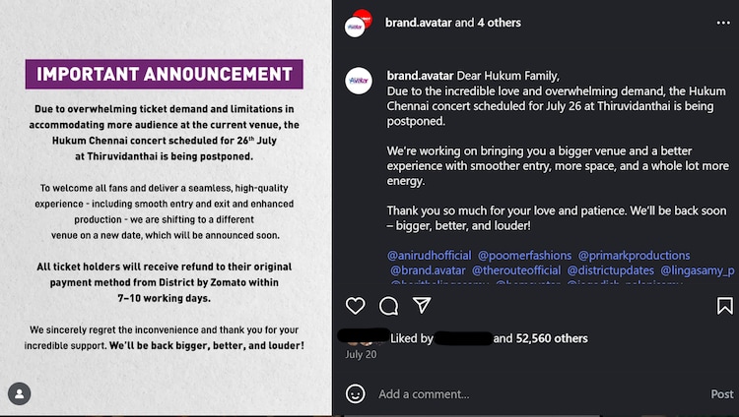Open comments via speech bubble icon
Screen dimensions: 739x417
389,306
